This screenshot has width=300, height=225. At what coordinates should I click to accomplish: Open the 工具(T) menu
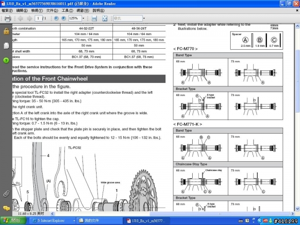pyautogui.click(x=67, y=10)
